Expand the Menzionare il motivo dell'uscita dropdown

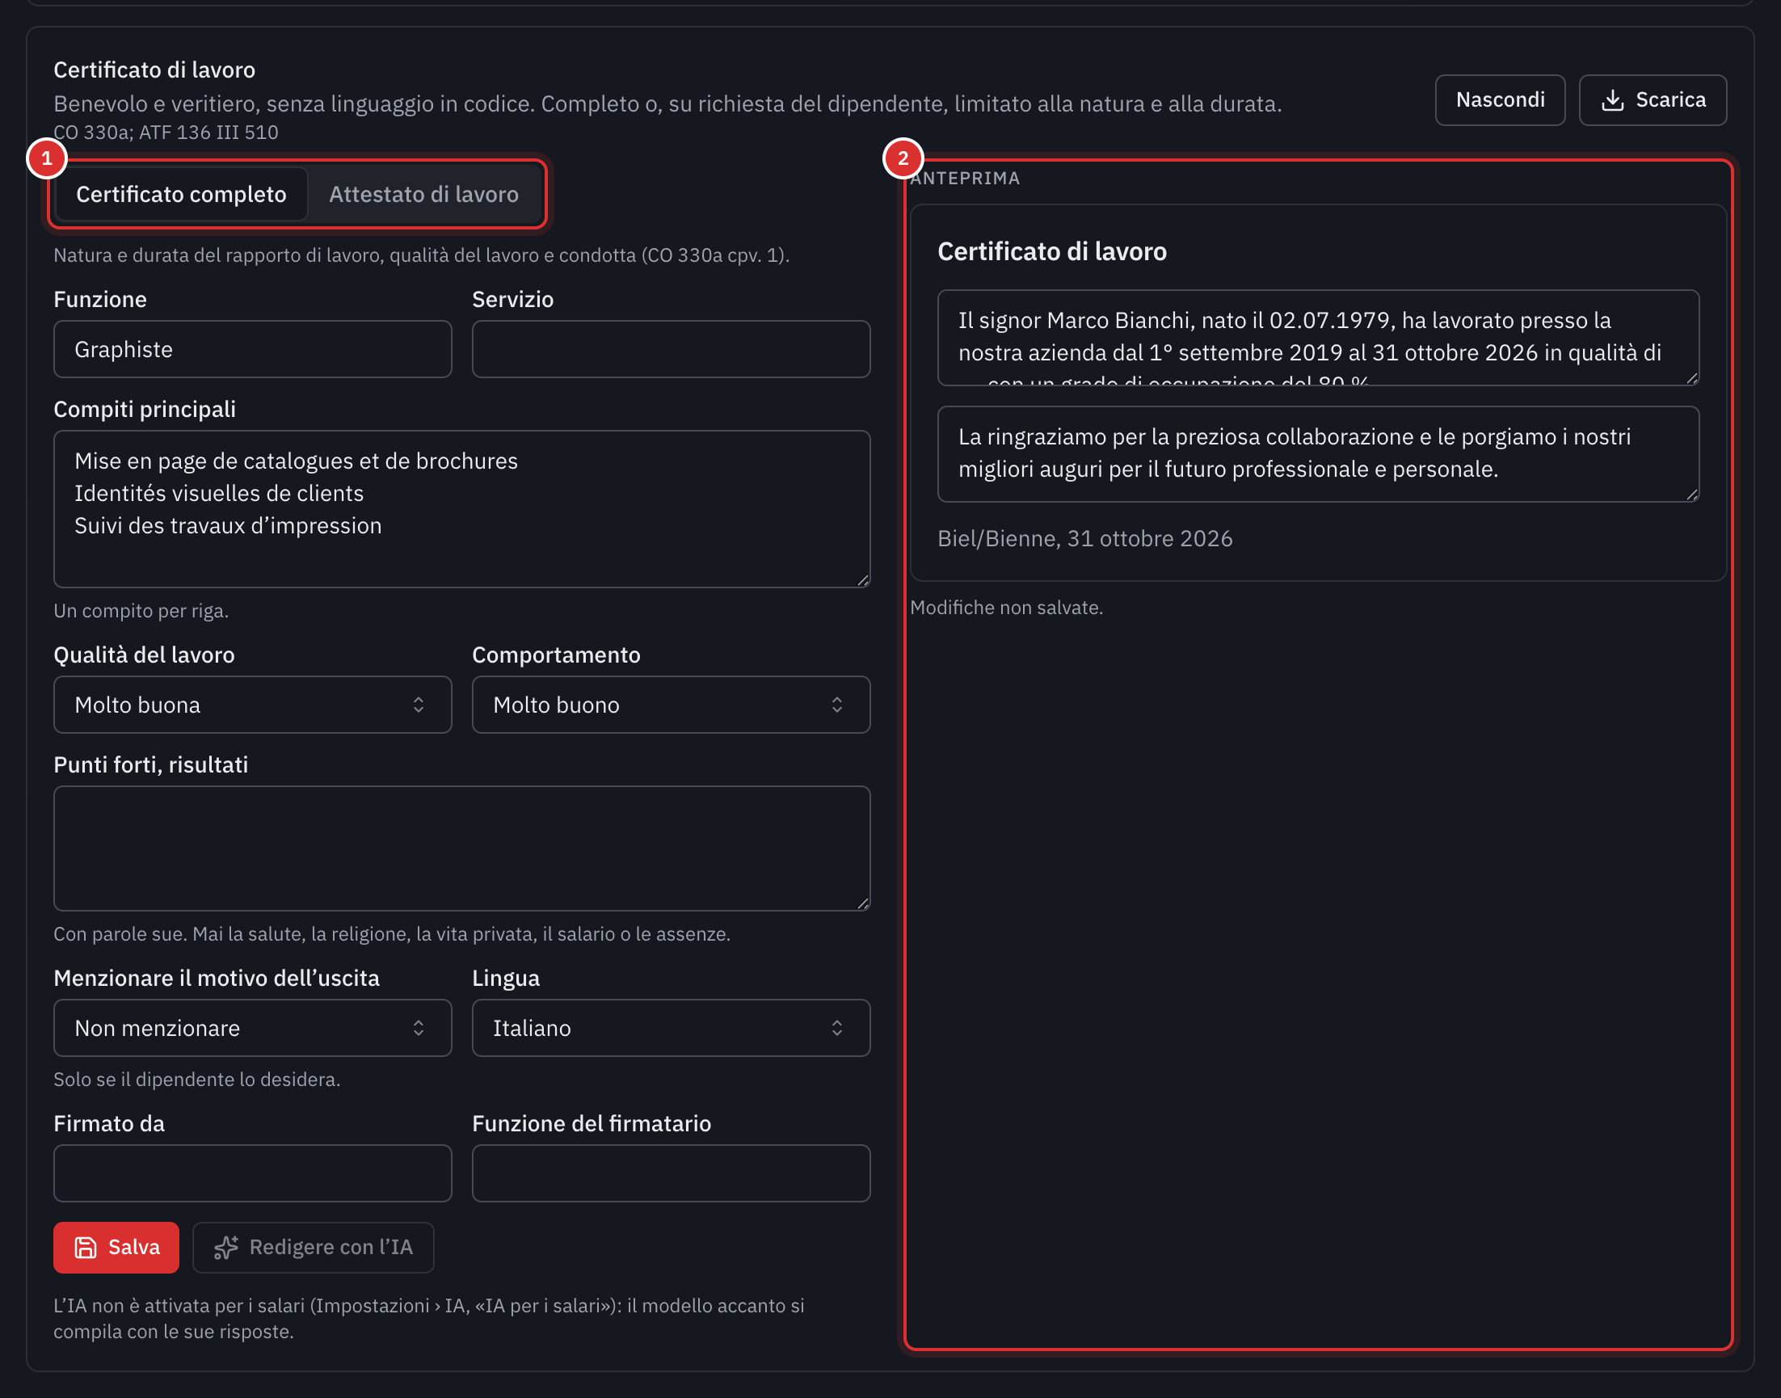252,1028
